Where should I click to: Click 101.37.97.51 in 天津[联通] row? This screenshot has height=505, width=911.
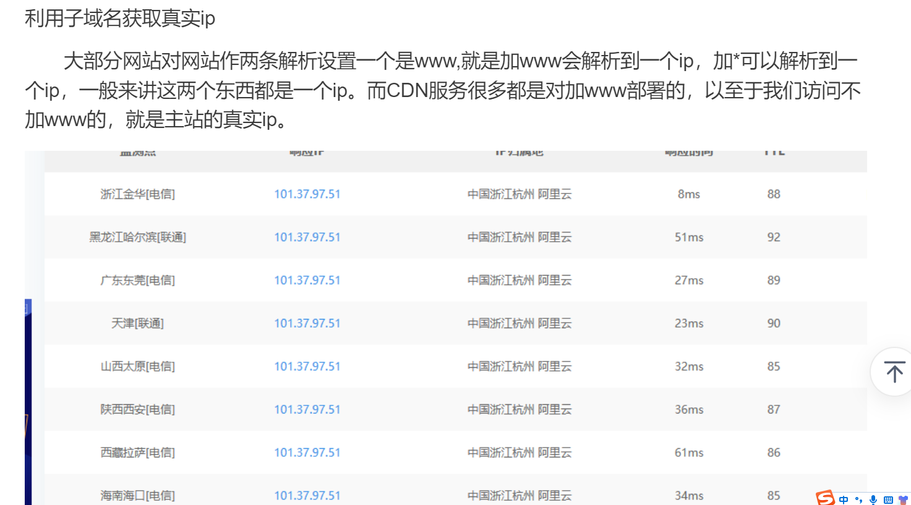click(x=307, y=323)
